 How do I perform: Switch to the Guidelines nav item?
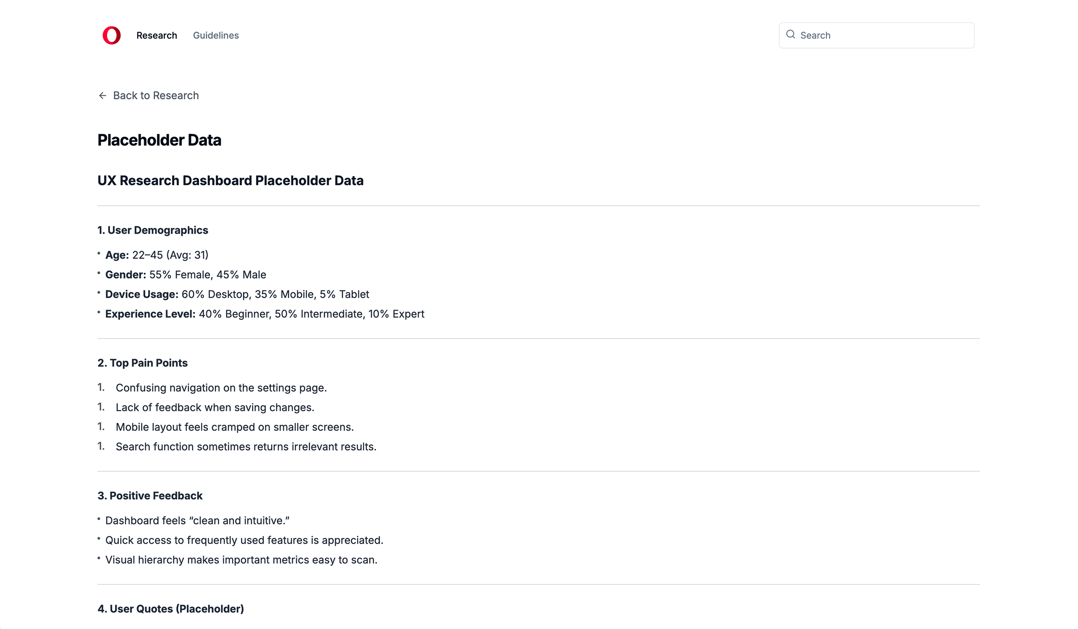[x=216, y=35]
